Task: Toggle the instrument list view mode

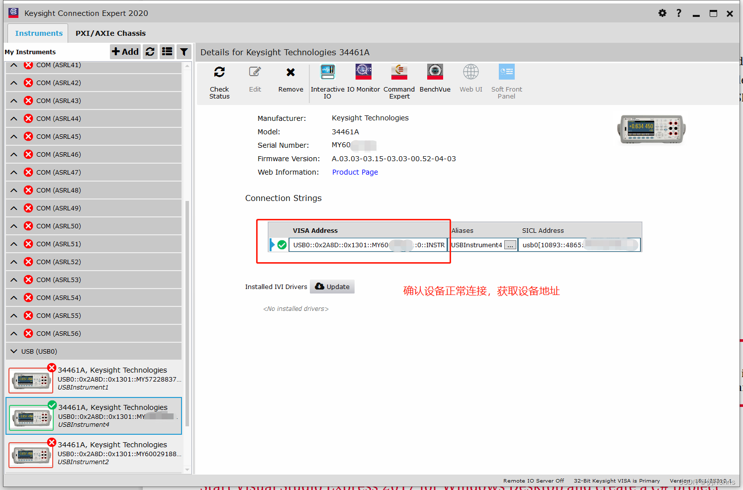Action: pyautogui.click(x=167, y=51)
